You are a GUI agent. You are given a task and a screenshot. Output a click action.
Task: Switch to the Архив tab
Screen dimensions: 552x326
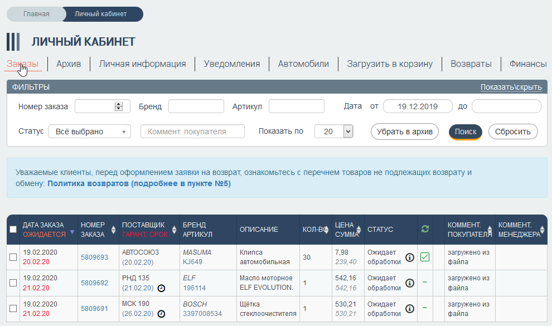coord(69,64)
